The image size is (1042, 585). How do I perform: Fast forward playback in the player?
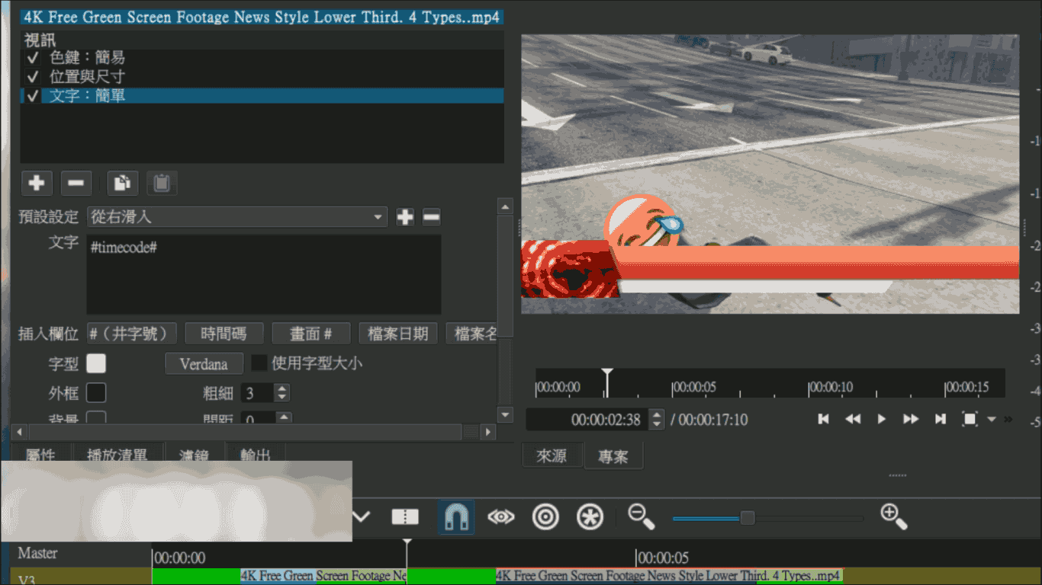[910, 419]
